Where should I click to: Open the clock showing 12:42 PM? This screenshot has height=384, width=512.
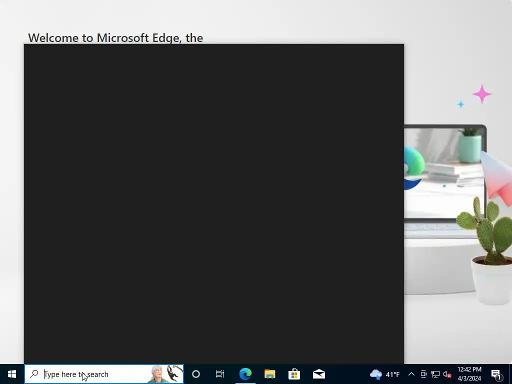[469, 374]
